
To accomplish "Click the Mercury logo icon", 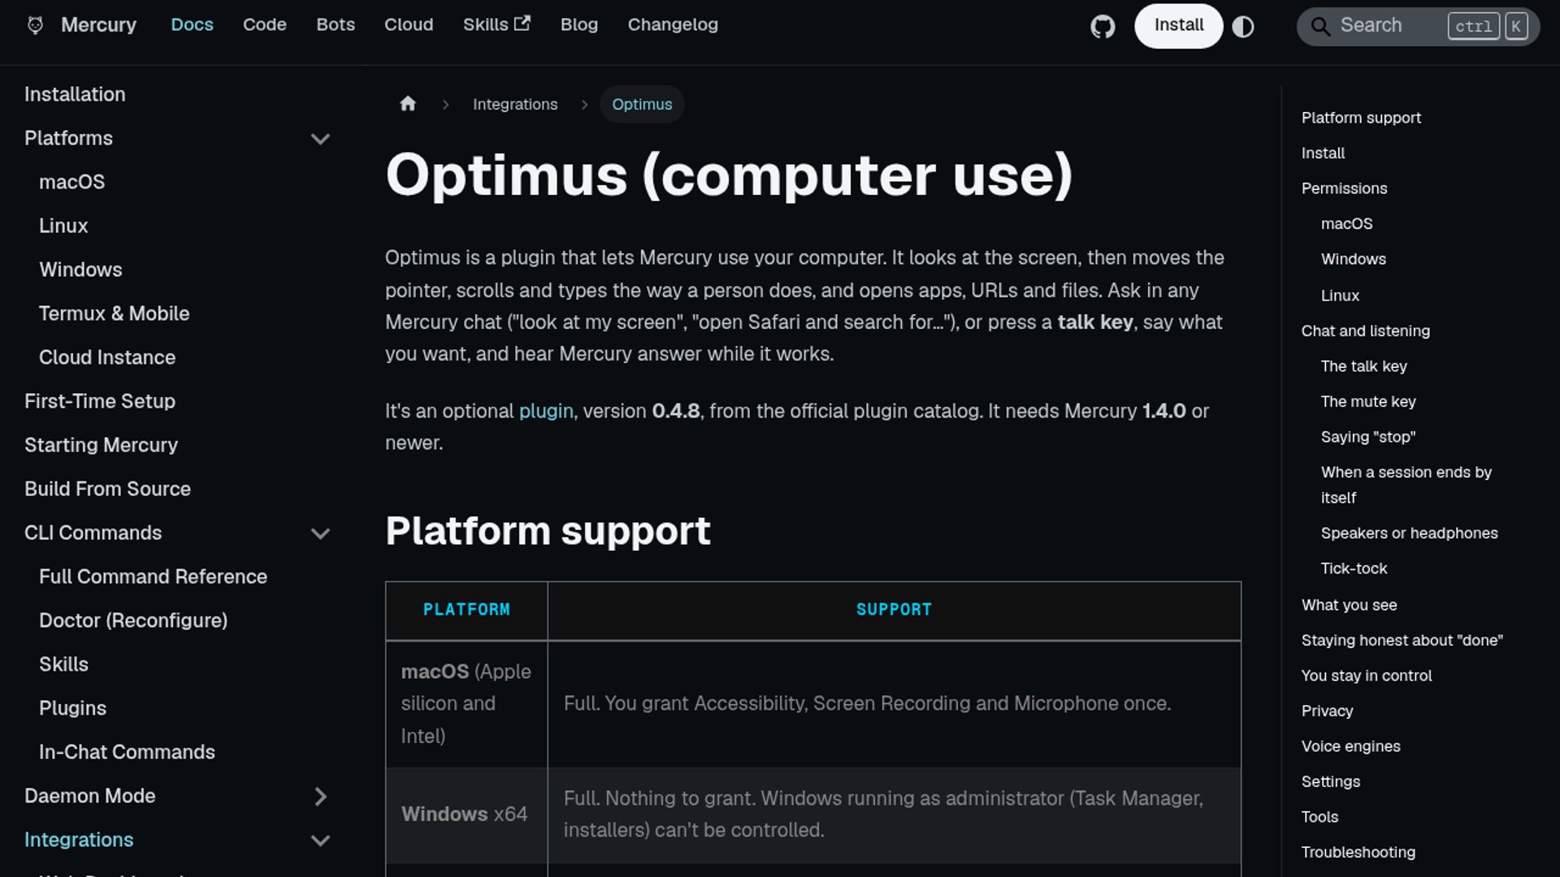I will (35, 25).
